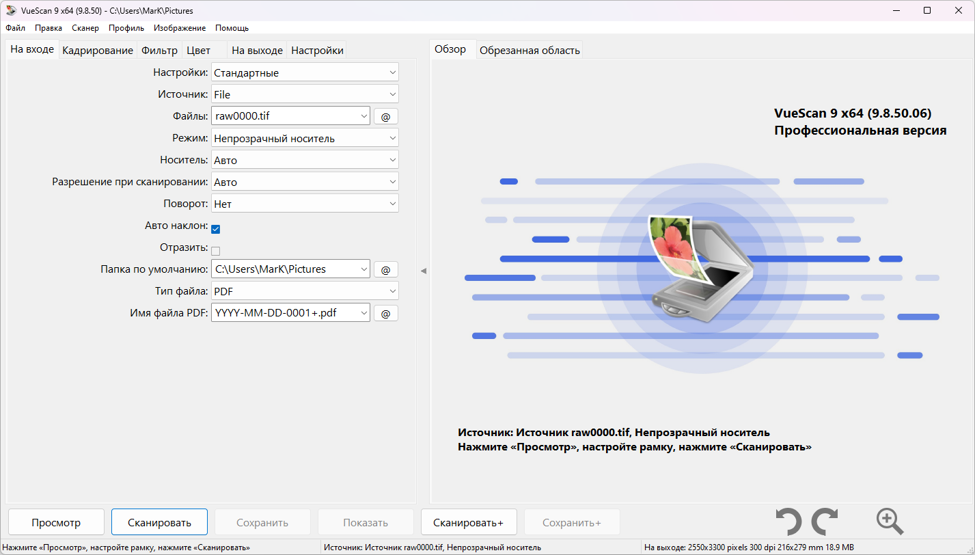The height and width of the screenshot is (555, 975).
Task: Maximize the VueScan window
Action: click(x=927, y=10)
